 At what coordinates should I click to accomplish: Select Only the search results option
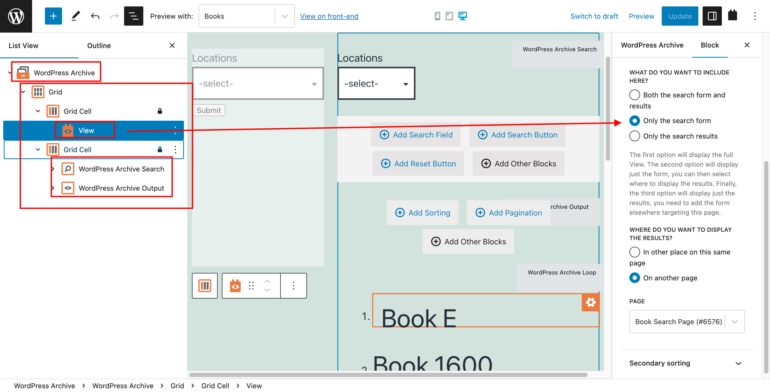pyautogui.click(x=635, y=136)
